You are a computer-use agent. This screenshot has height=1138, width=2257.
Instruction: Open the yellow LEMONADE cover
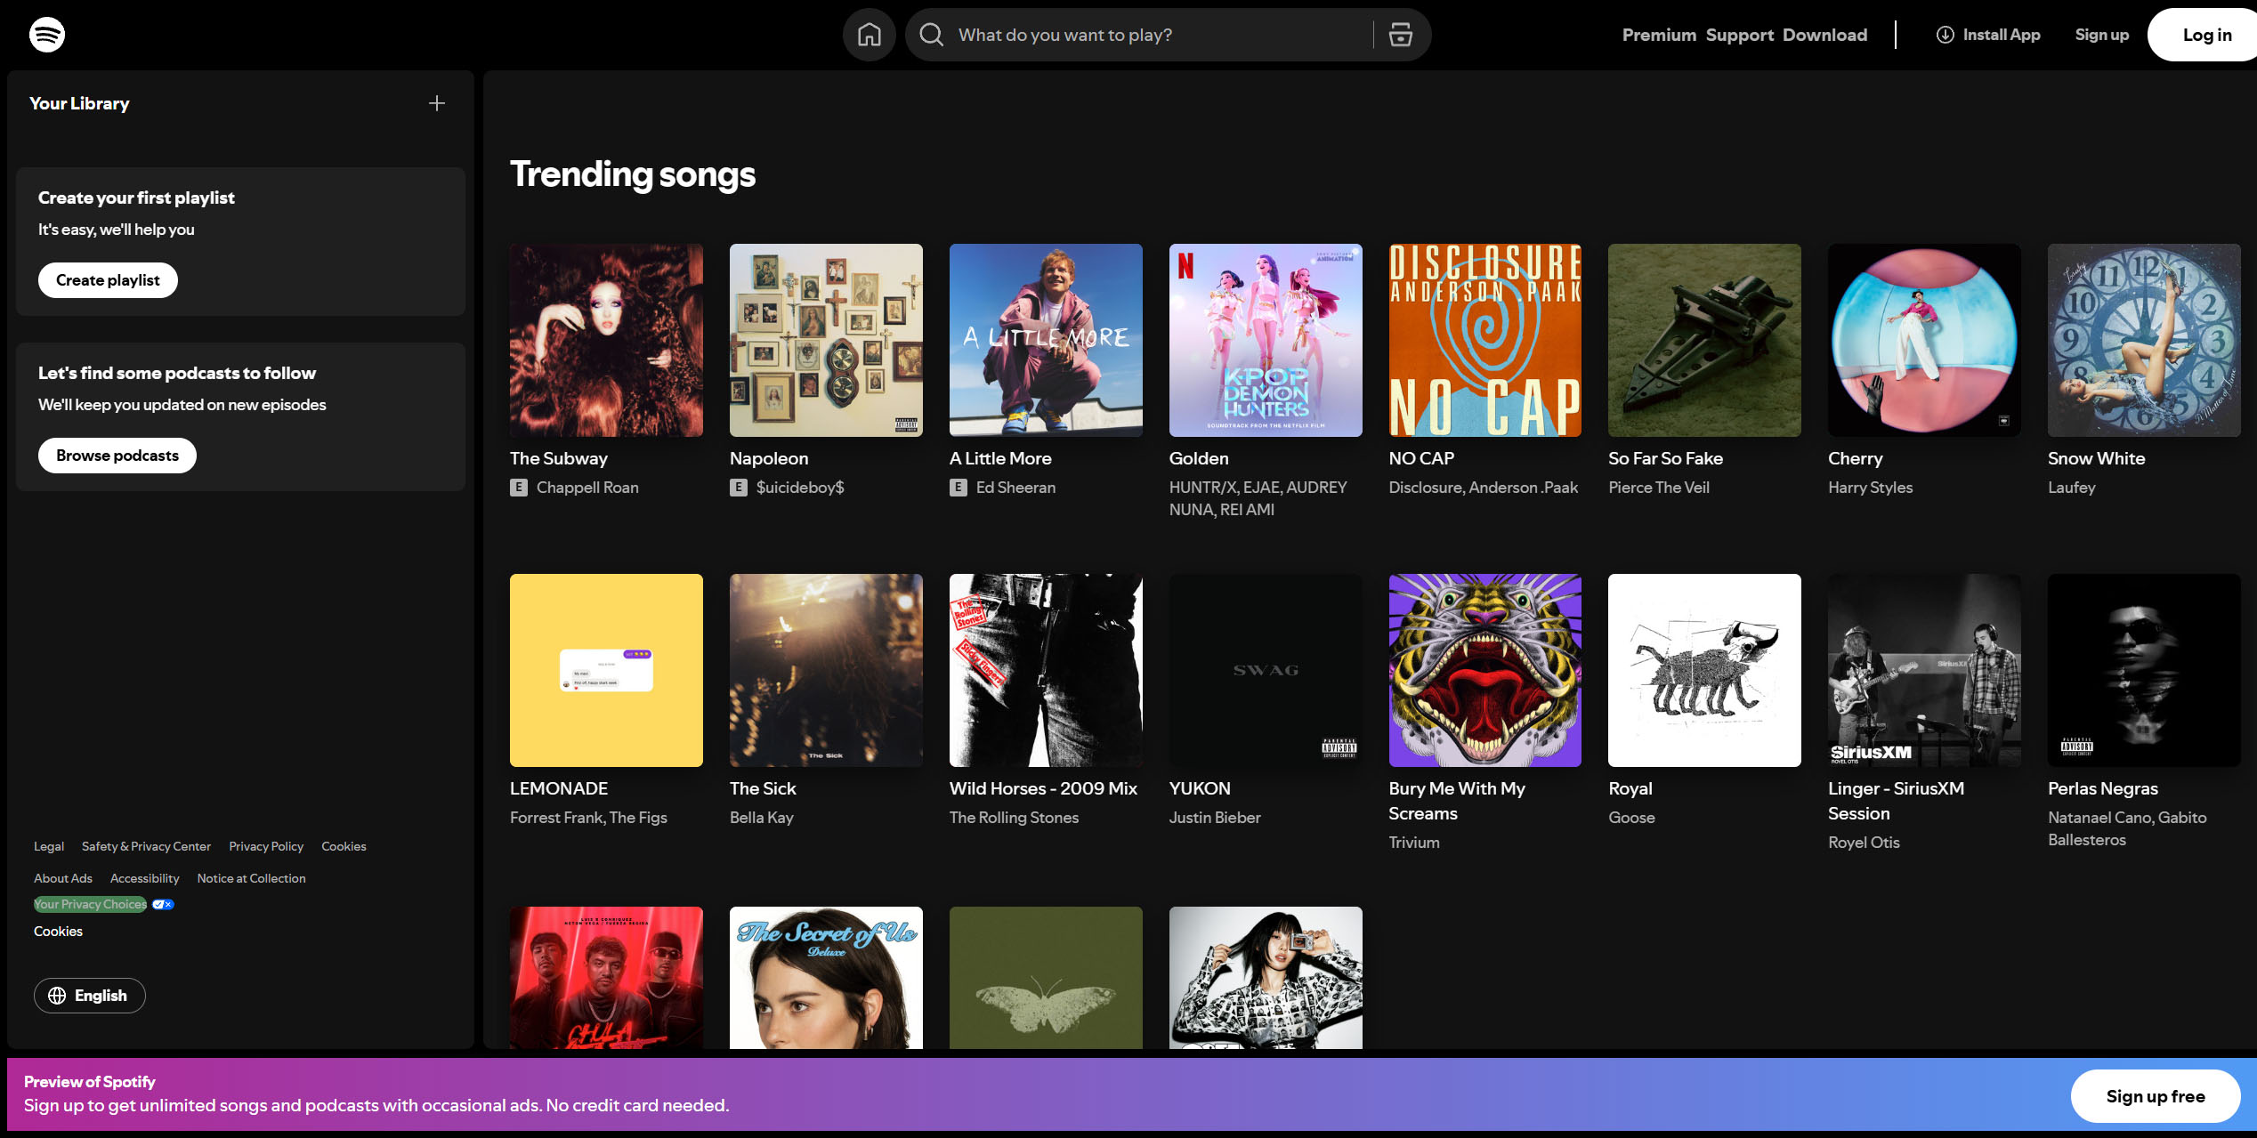tap(606, 670)
